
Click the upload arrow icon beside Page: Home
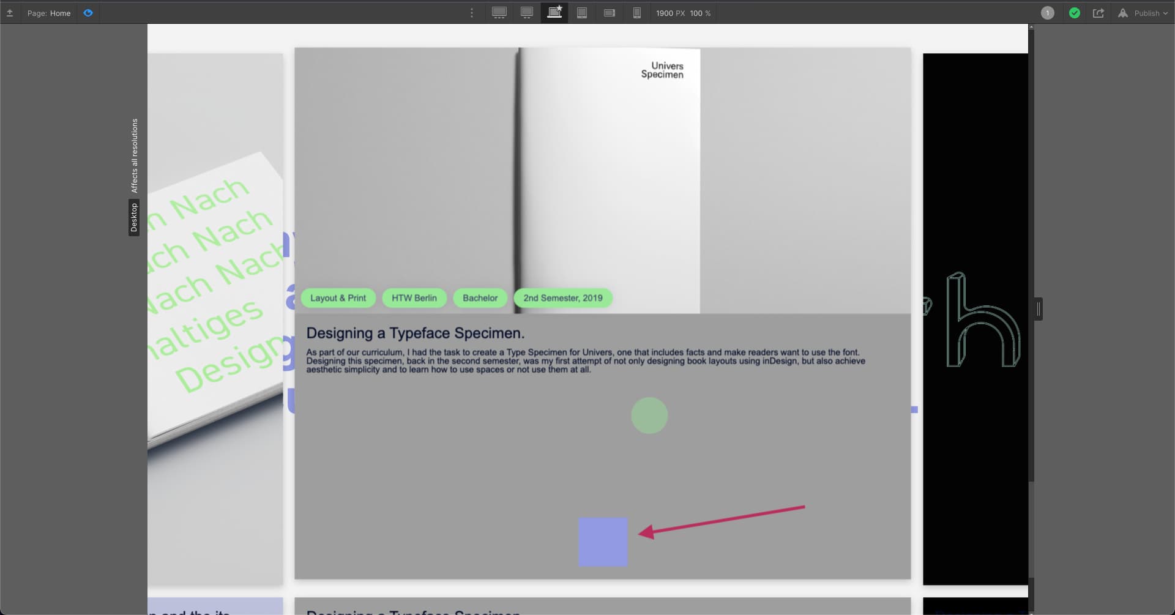point(10,13)
